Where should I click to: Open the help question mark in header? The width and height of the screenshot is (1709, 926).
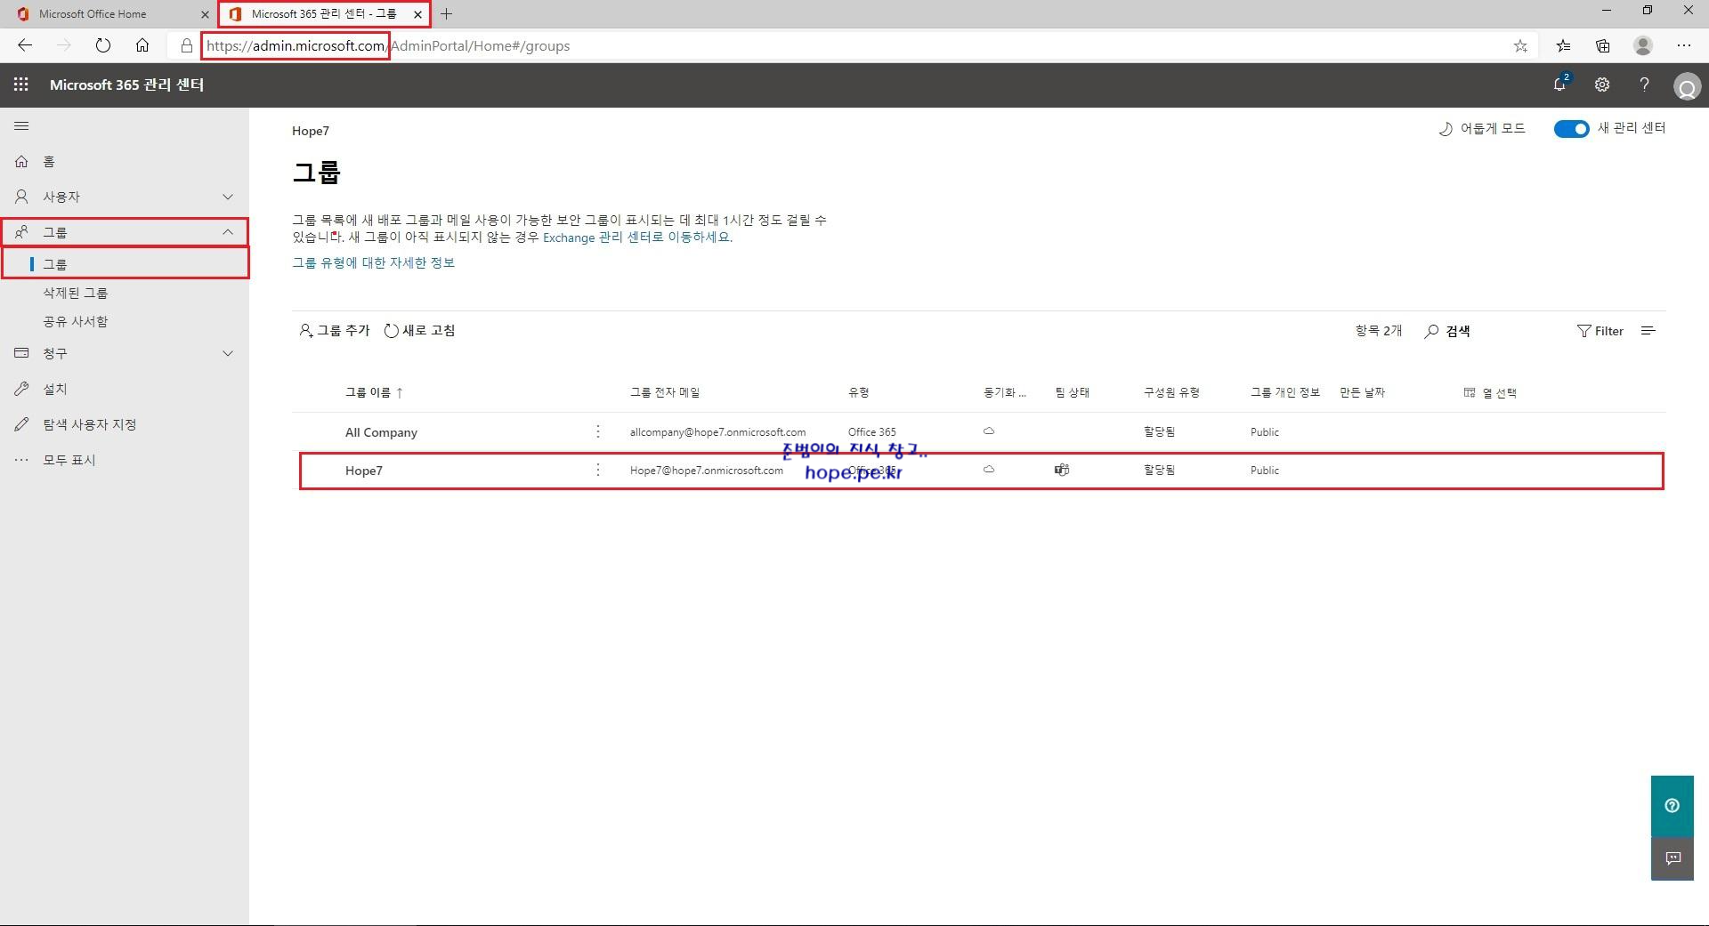[1644, 85]
